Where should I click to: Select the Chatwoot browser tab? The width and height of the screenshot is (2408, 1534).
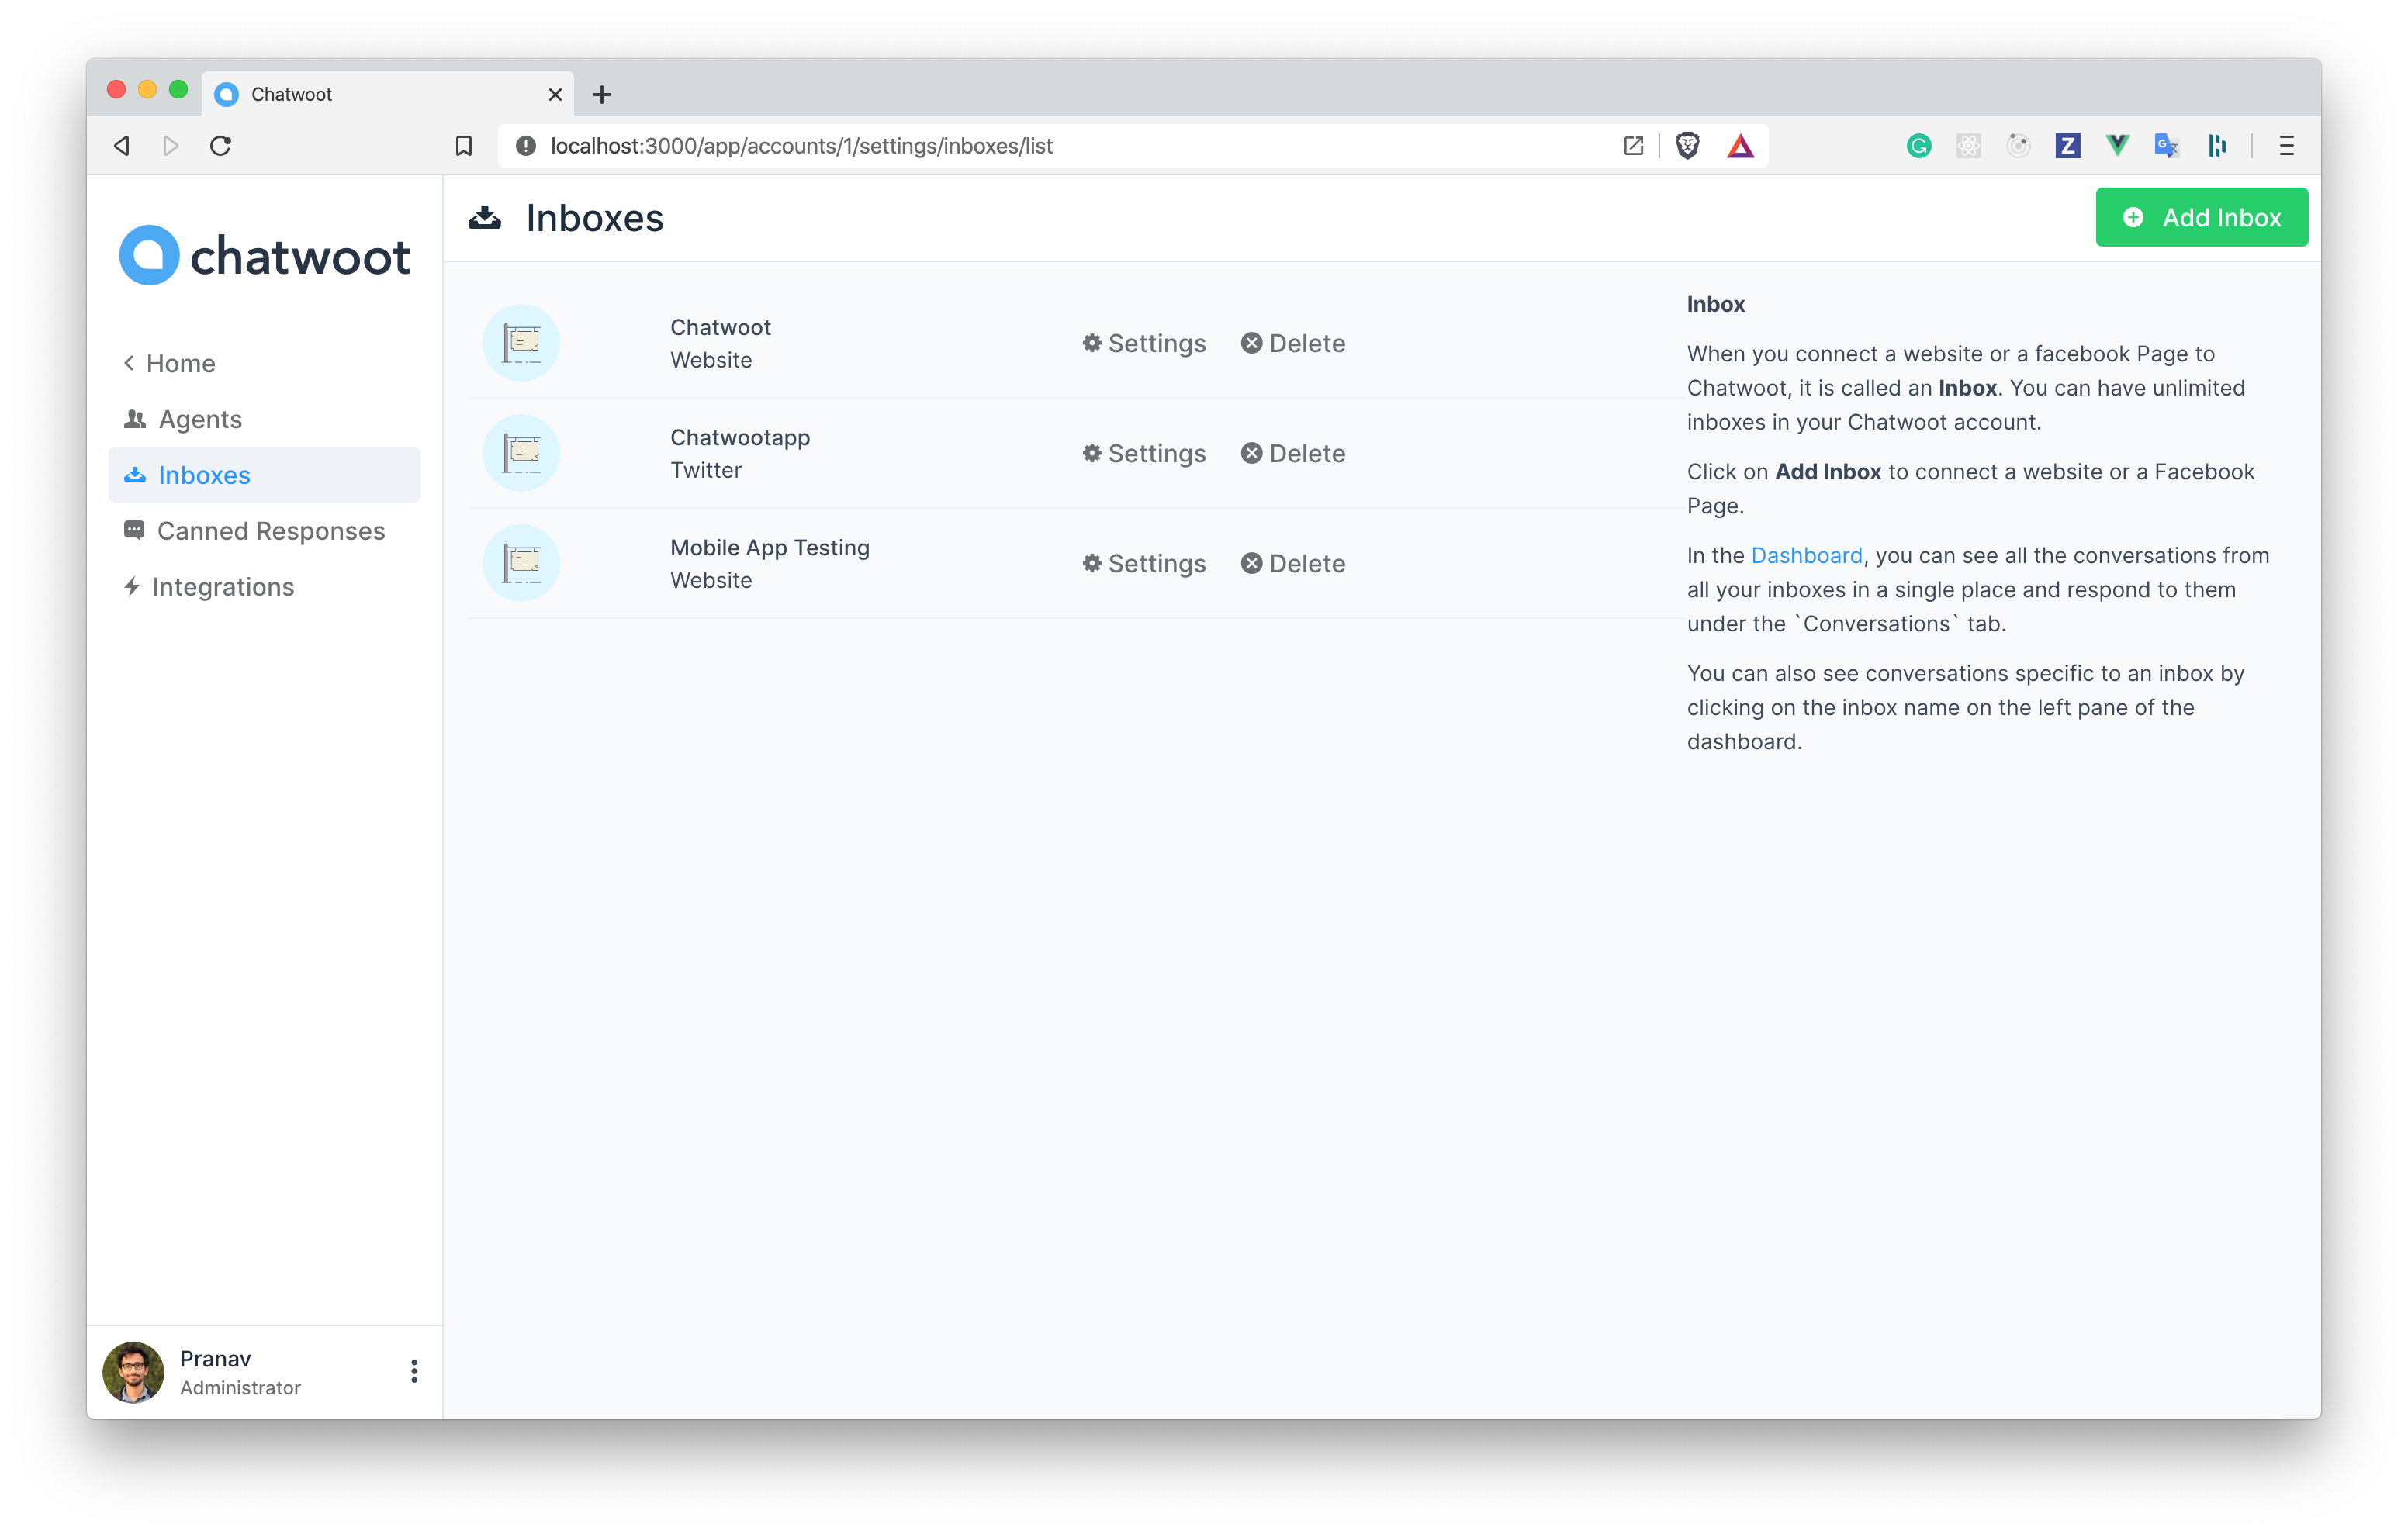coord(388,94)
